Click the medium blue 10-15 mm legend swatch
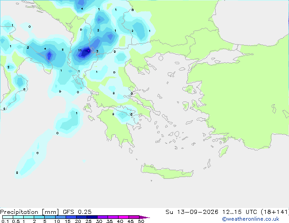 [61, 217]
